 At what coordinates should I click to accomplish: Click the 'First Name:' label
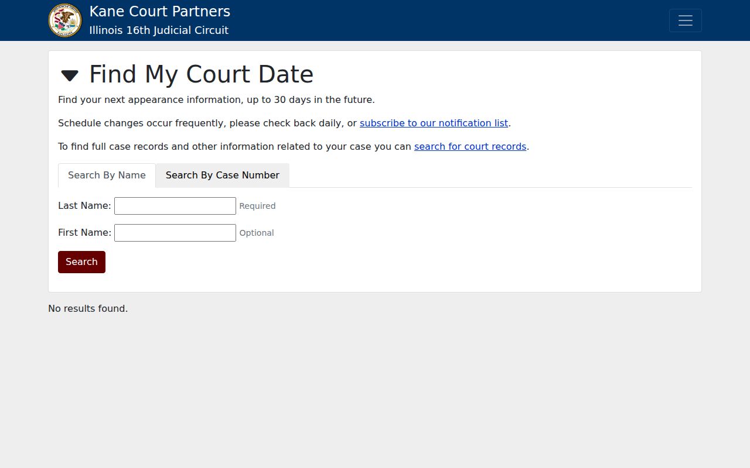click(84, 233)
